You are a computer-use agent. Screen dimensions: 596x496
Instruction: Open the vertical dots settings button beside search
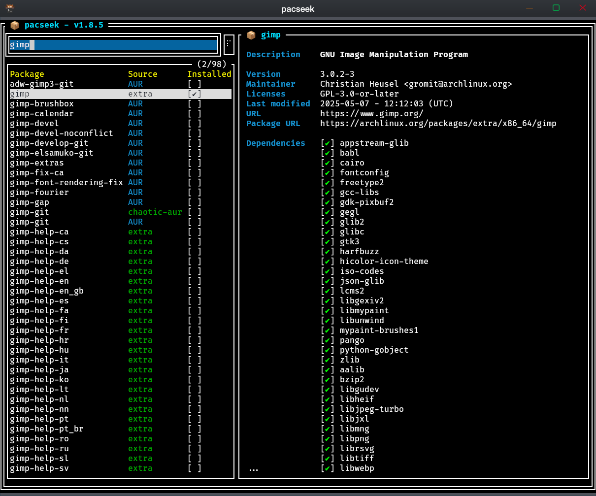pos(228,44)
